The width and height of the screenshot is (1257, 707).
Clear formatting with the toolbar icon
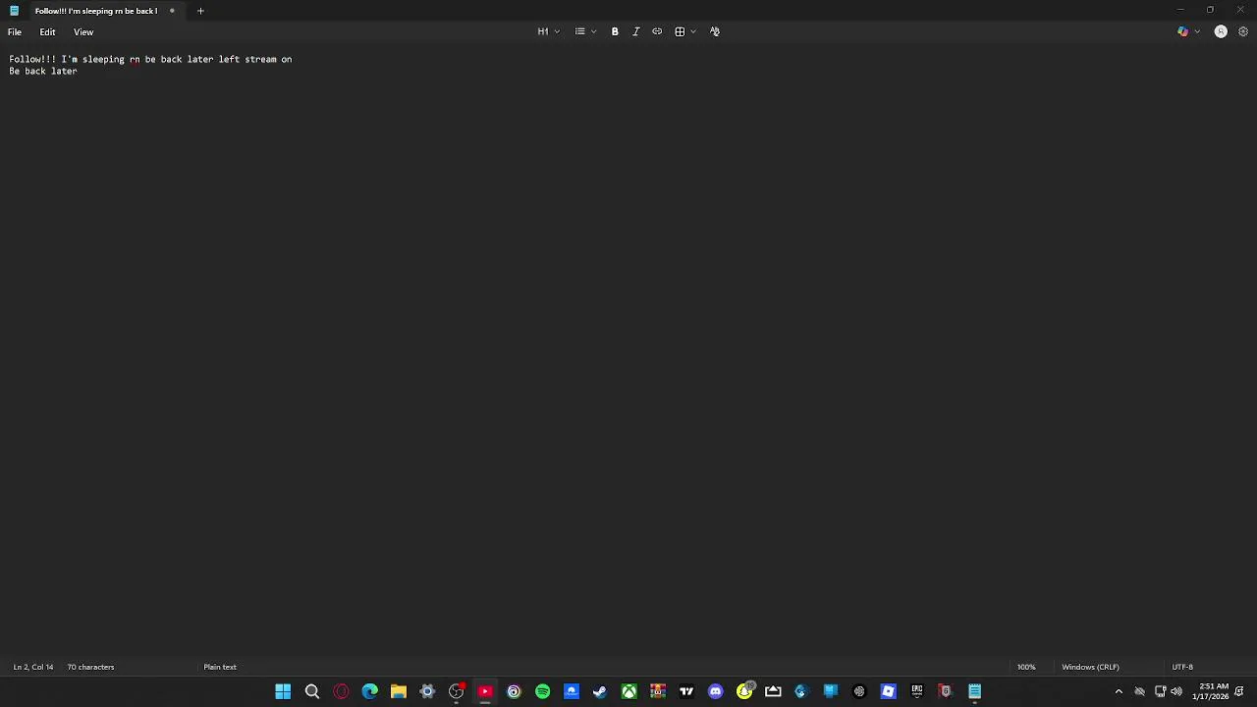click(715, 31)
